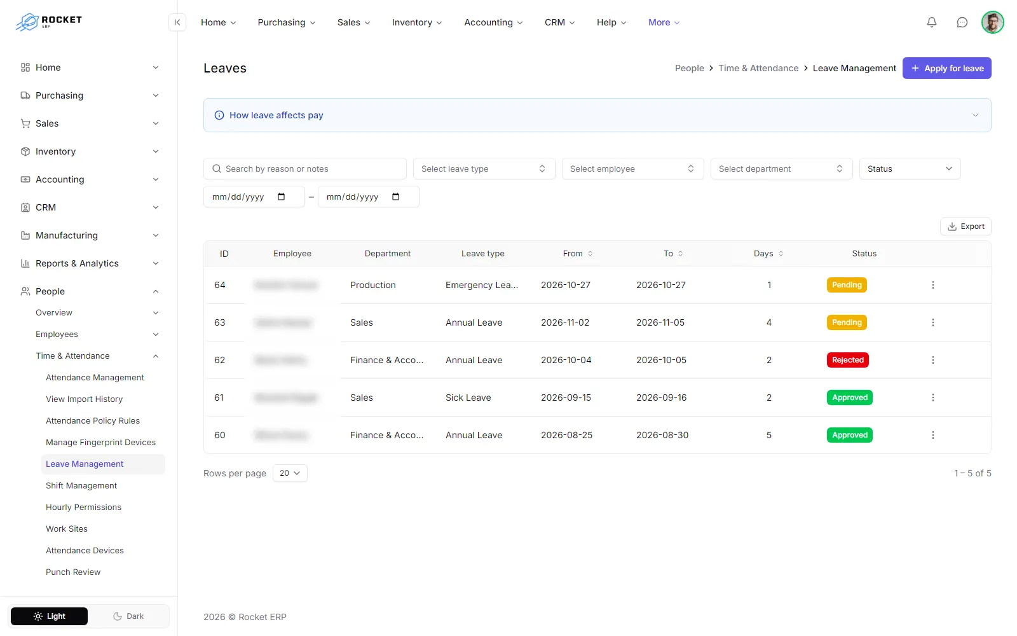The width and height of the screenshot is (1017, 636).
Task: Open the Status filter dropdown
Action: click(910, 169)
